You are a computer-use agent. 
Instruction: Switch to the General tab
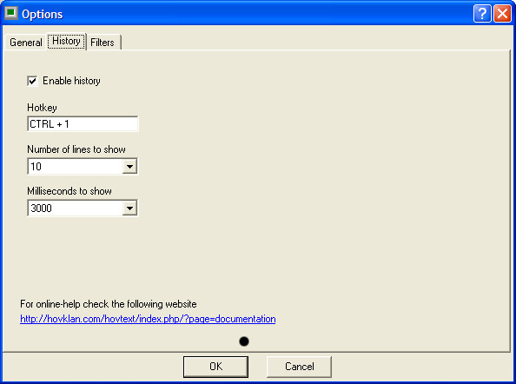click(26, 43)
